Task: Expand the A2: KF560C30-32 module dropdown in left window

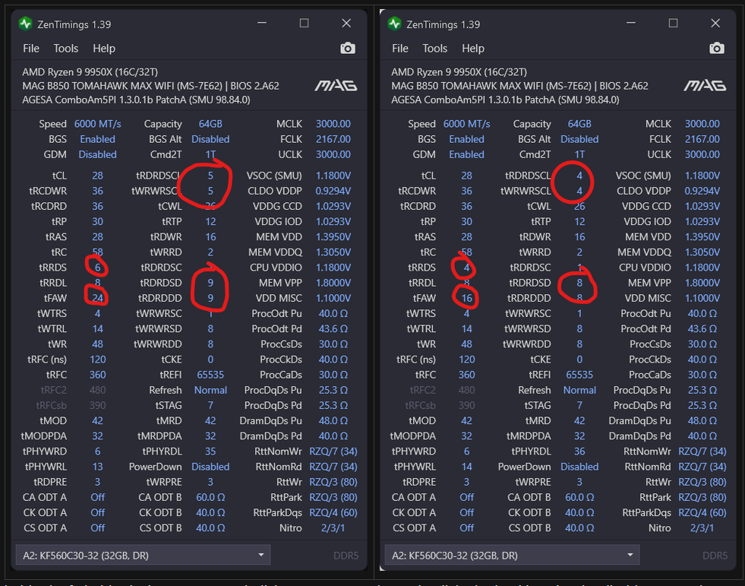Action: point(143,555)
